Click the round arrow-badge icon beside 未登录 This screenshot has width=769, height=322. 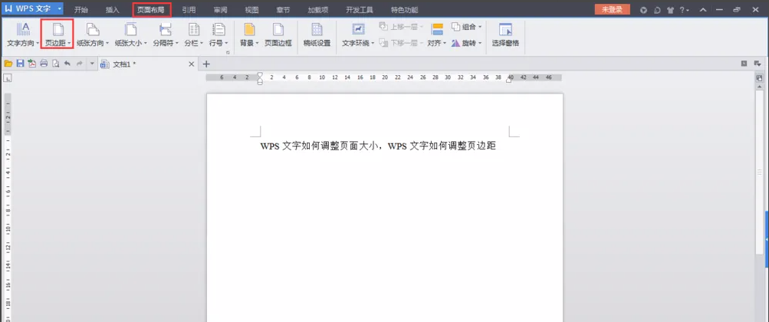[x=644, y=10]
